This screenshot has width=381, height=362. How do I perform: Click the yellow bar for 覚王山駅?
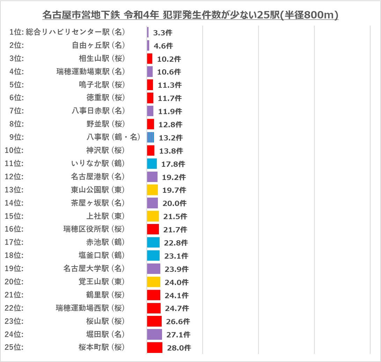[154, 282]
